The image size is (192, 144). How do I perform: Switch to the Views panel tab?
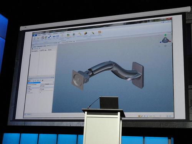tap(45, 46)
